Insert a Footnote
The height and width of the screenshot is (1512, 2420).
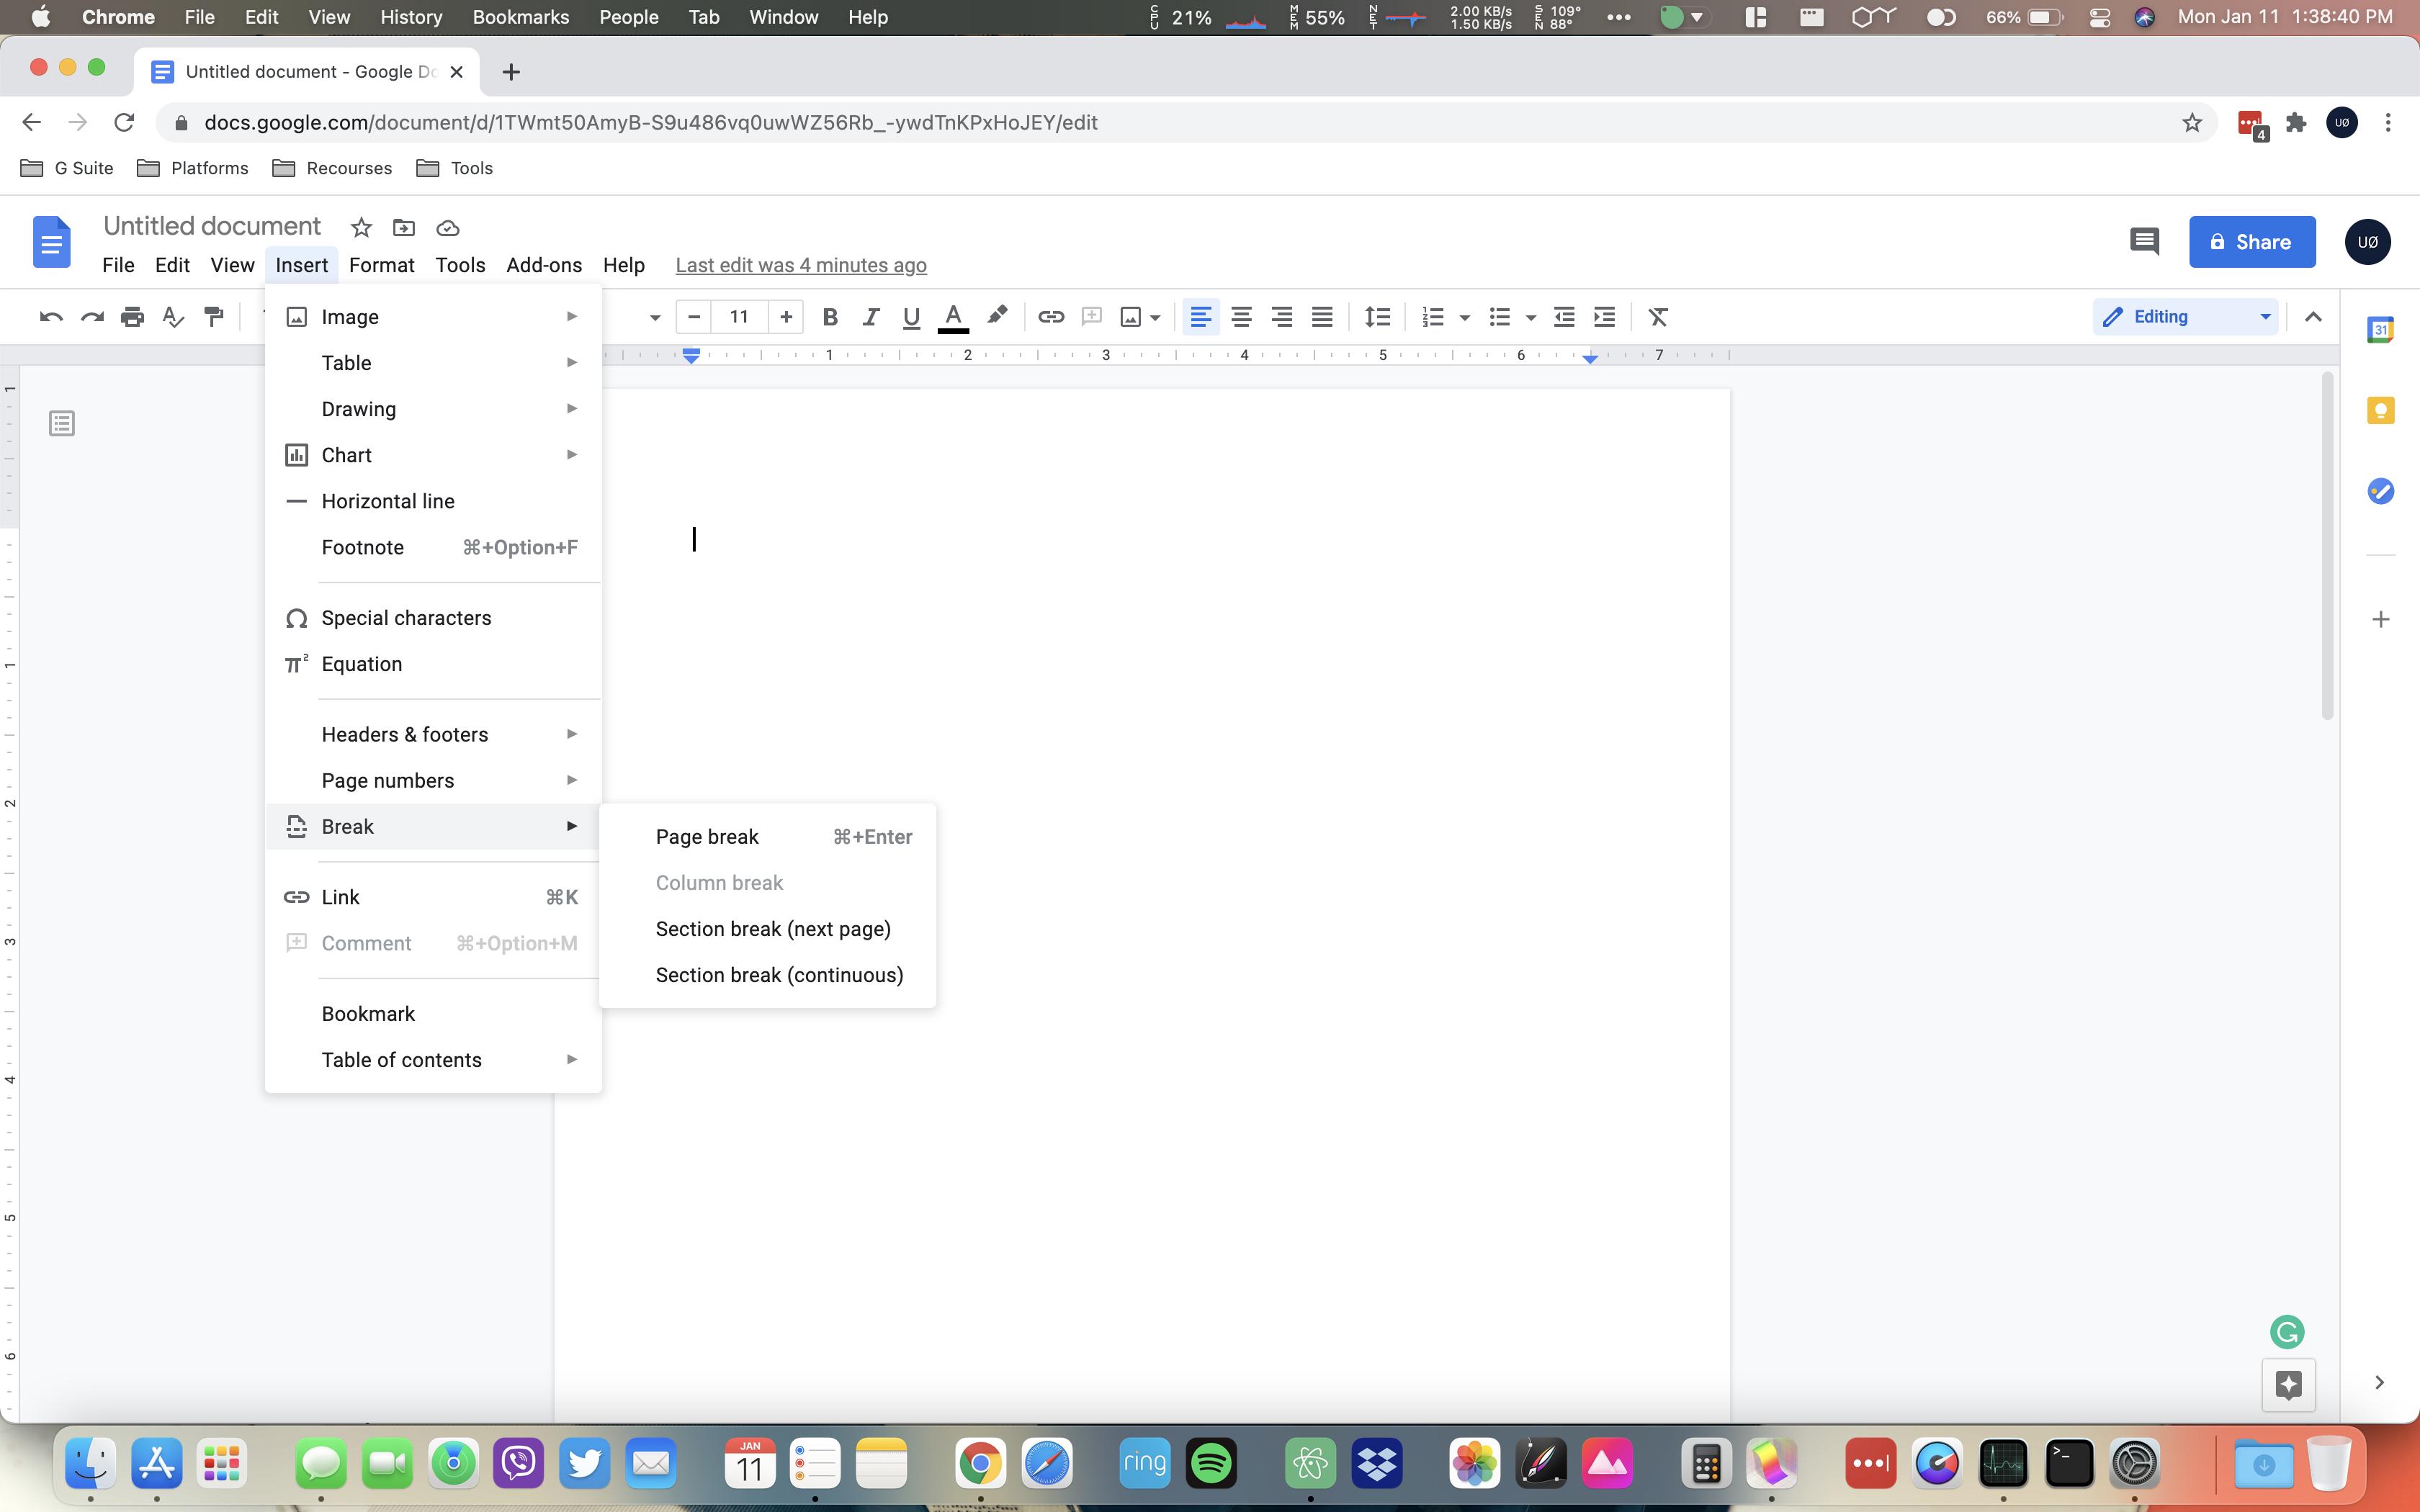click(x=433, y=547)
